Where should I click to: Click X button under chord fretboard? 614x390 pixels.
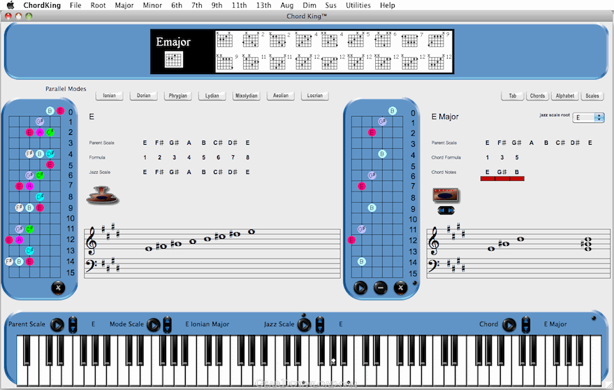(400, 288)
